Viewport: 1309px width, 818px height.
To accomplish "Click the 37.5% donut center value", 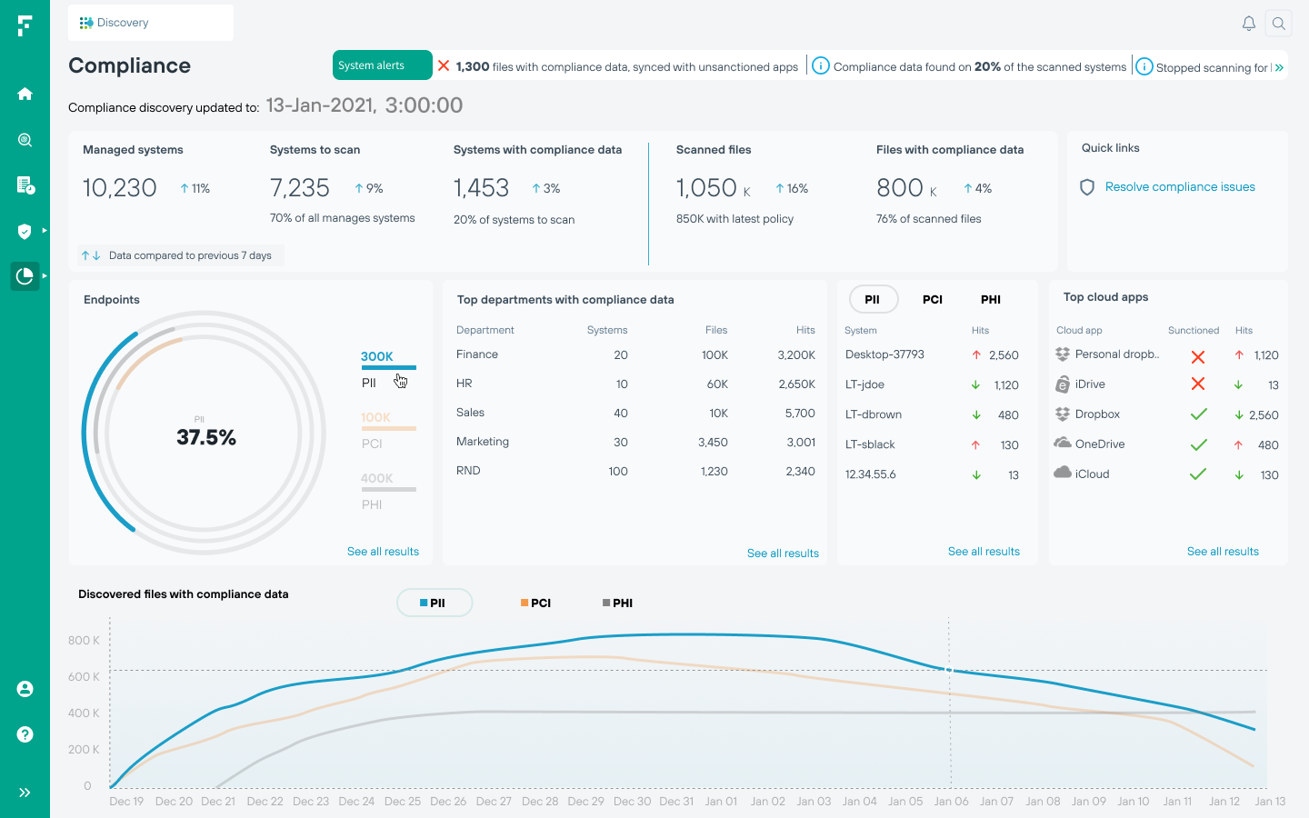I will (206, 438).
